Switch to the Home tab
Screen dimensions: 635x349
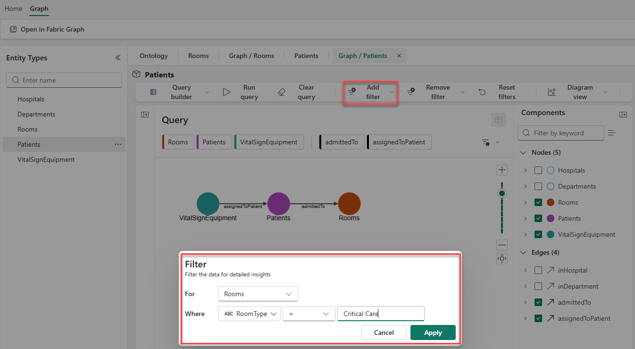tap(14, 8)
